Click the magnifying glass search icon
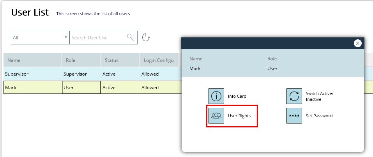 130,37
